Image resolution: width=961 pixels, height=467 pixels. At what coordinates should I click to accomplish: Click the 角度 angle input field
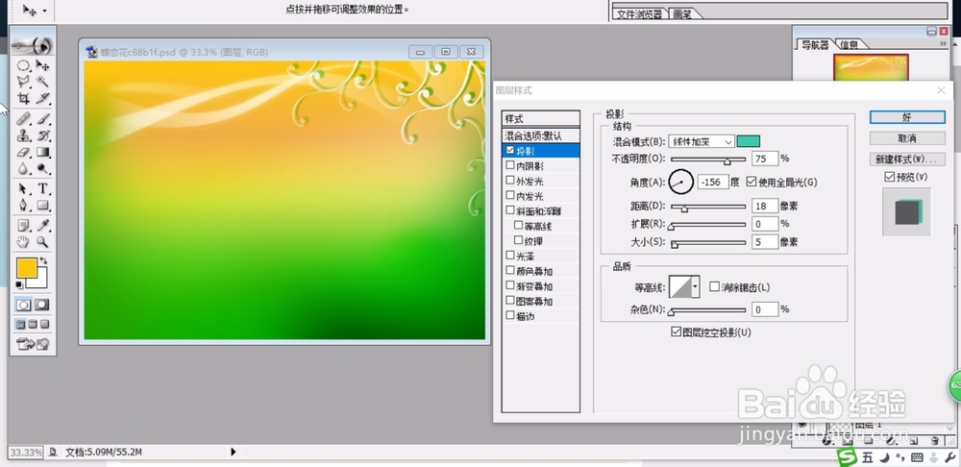[713, 182]
